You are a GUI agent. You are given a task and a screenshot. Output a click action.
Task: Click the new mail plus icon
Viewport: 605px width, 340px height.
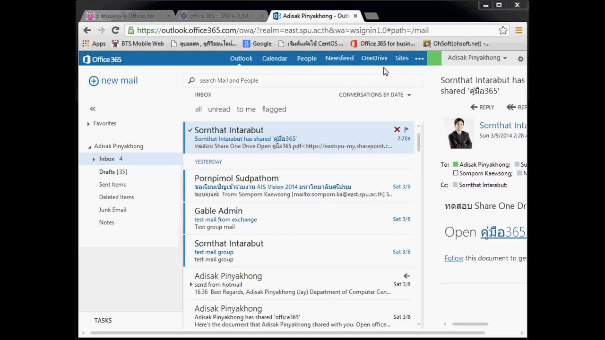point(94,81)
